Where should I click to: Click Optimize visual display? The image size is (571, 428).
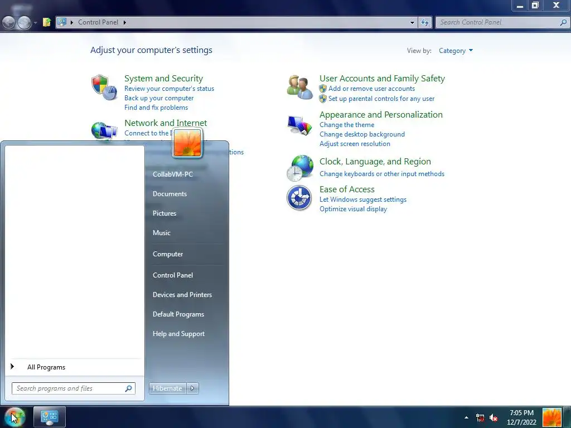click(353, 209)
